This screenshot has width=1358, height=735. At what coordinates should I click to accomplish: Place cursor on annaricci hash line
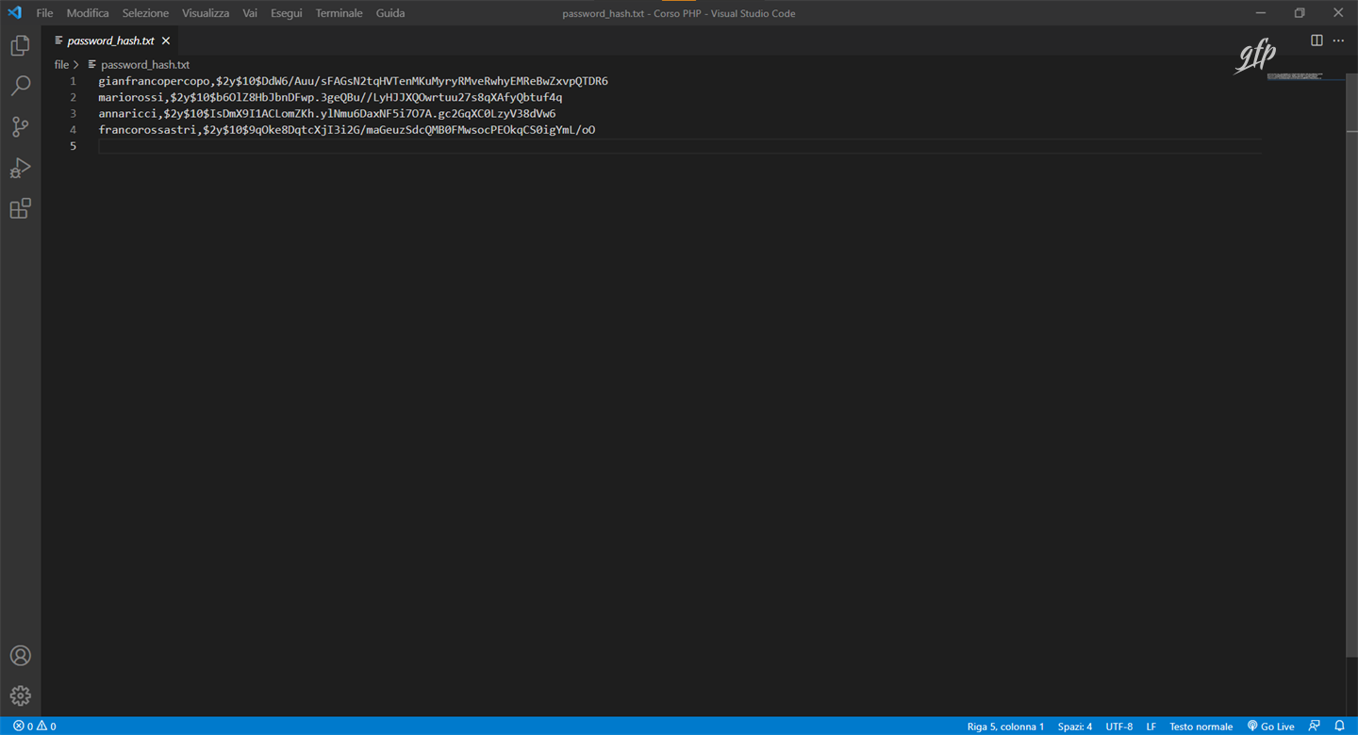pyautogui.click(x=327, y=113)
